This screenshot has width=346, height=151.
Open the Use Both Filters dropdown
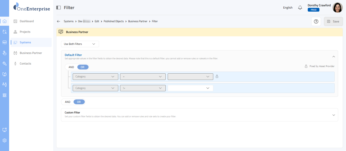point(80,44)
